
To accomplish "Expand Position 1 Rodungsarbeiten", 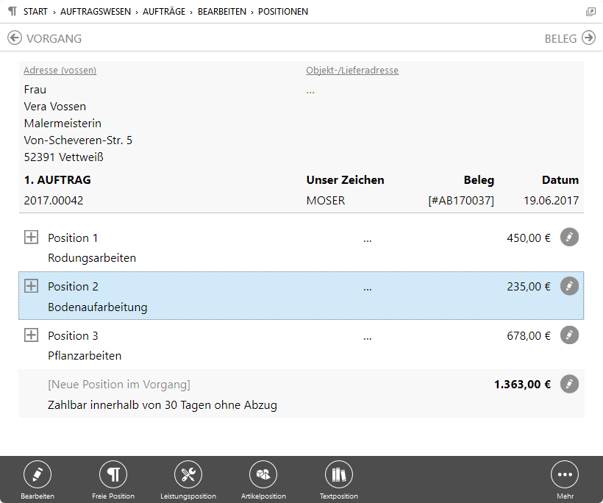I will point(31,238).
